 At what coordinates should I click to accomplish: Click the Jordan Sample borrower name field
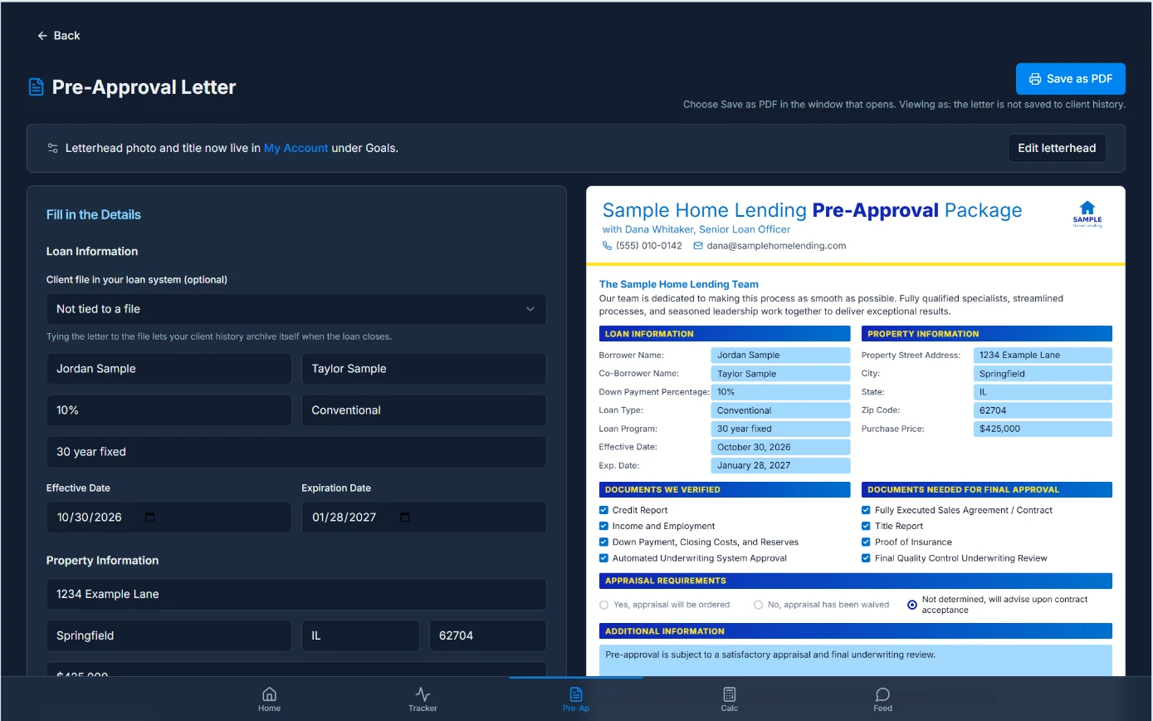coord(169,369)
